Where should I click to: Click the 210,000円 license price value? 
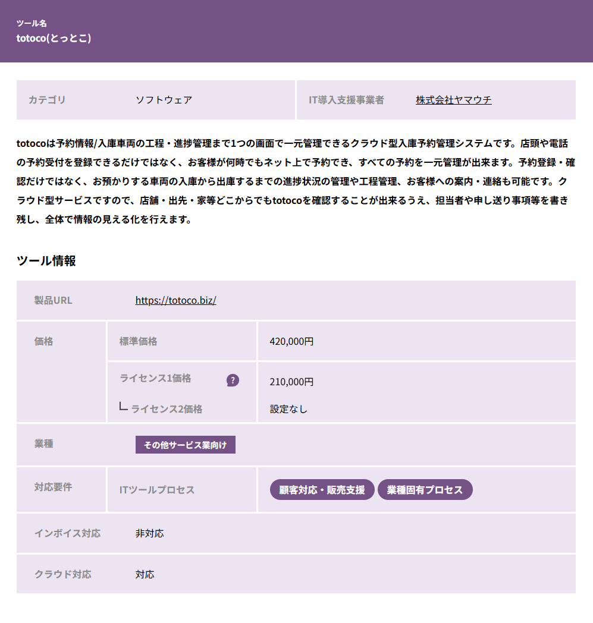pos(291,382)
